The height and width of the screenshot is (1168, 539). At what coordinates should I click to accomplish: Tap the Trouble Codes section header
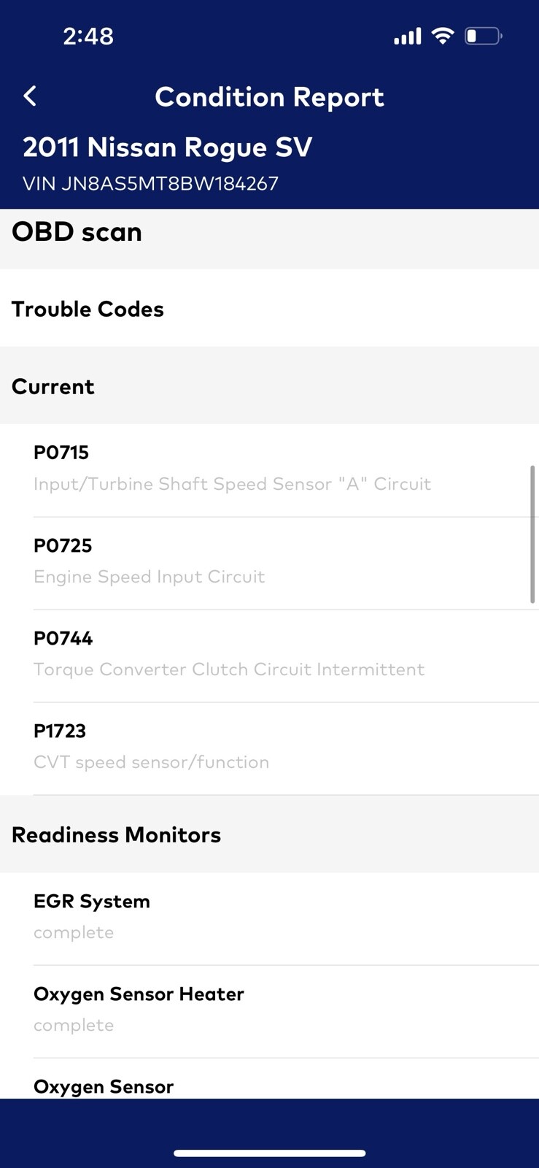pos(88,309)
